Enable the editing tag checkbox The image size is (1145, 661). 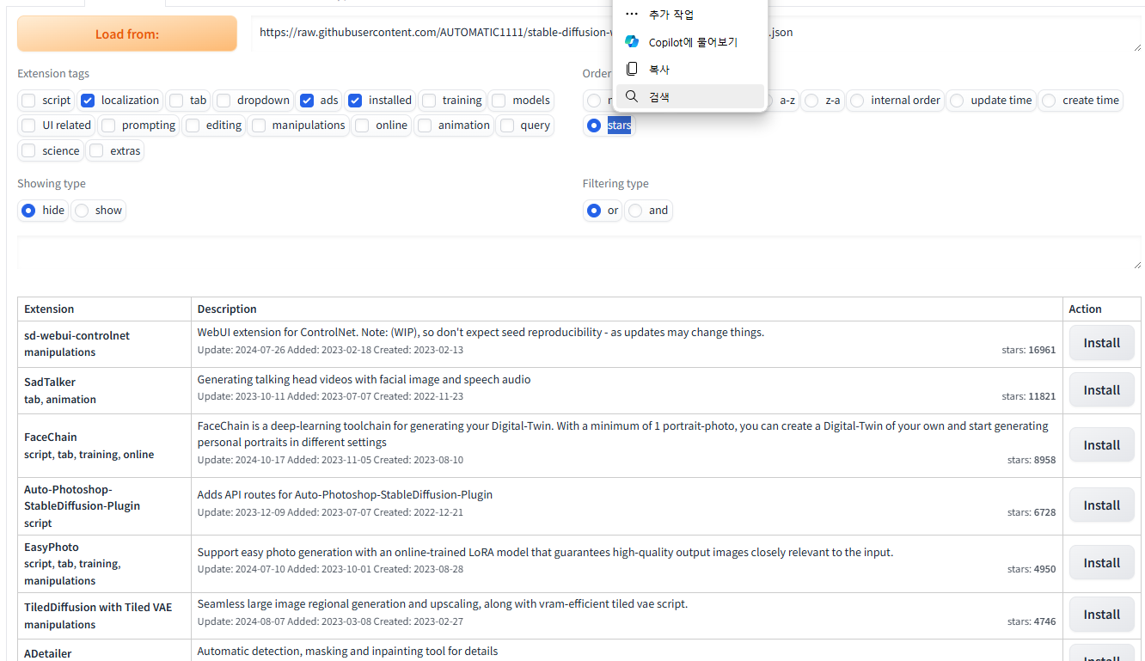point(193,125)
